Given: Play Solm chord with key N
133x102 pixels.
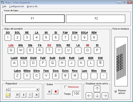Looking at the screenshot, I should (65, 76).
